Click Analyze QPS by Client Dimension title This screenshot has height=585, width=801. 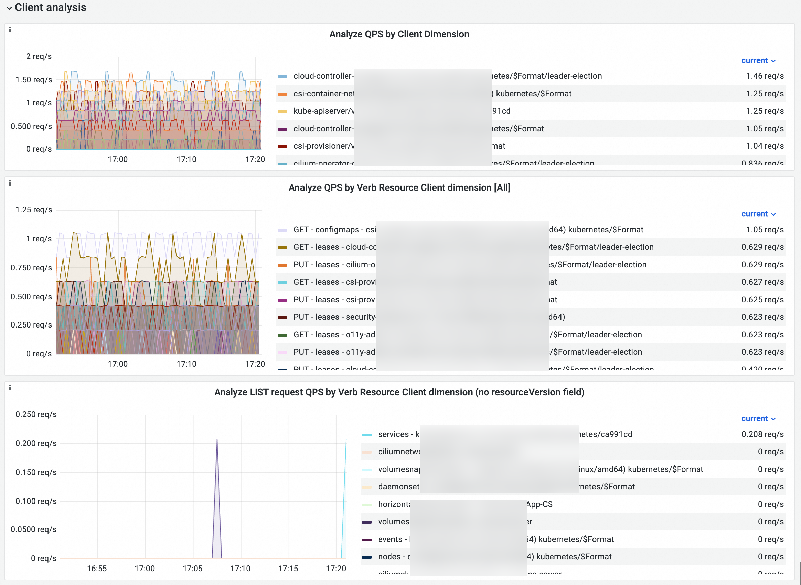[399, 34]
